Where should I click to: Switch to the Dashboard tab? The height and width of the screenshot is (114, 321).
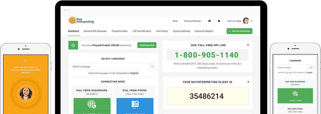pyautogui.click(x=73, y=31)
